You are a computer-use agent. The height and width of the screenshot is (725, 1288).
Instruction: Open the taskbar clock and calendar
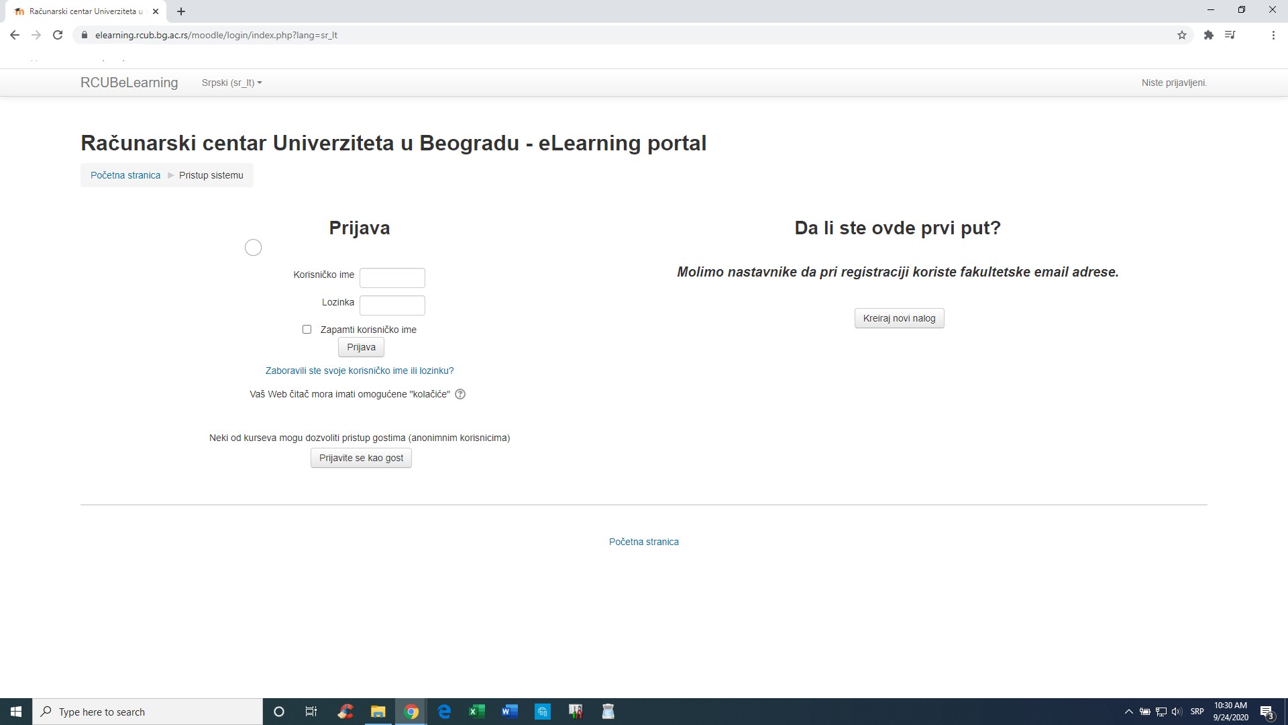[1230, 712]
